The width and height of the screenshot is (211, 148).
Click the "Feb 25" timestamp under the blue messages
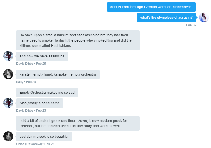tap(191, 25)
